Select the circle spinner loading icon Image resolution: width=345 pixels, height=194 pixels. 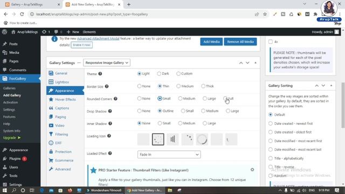coord(202,139)
